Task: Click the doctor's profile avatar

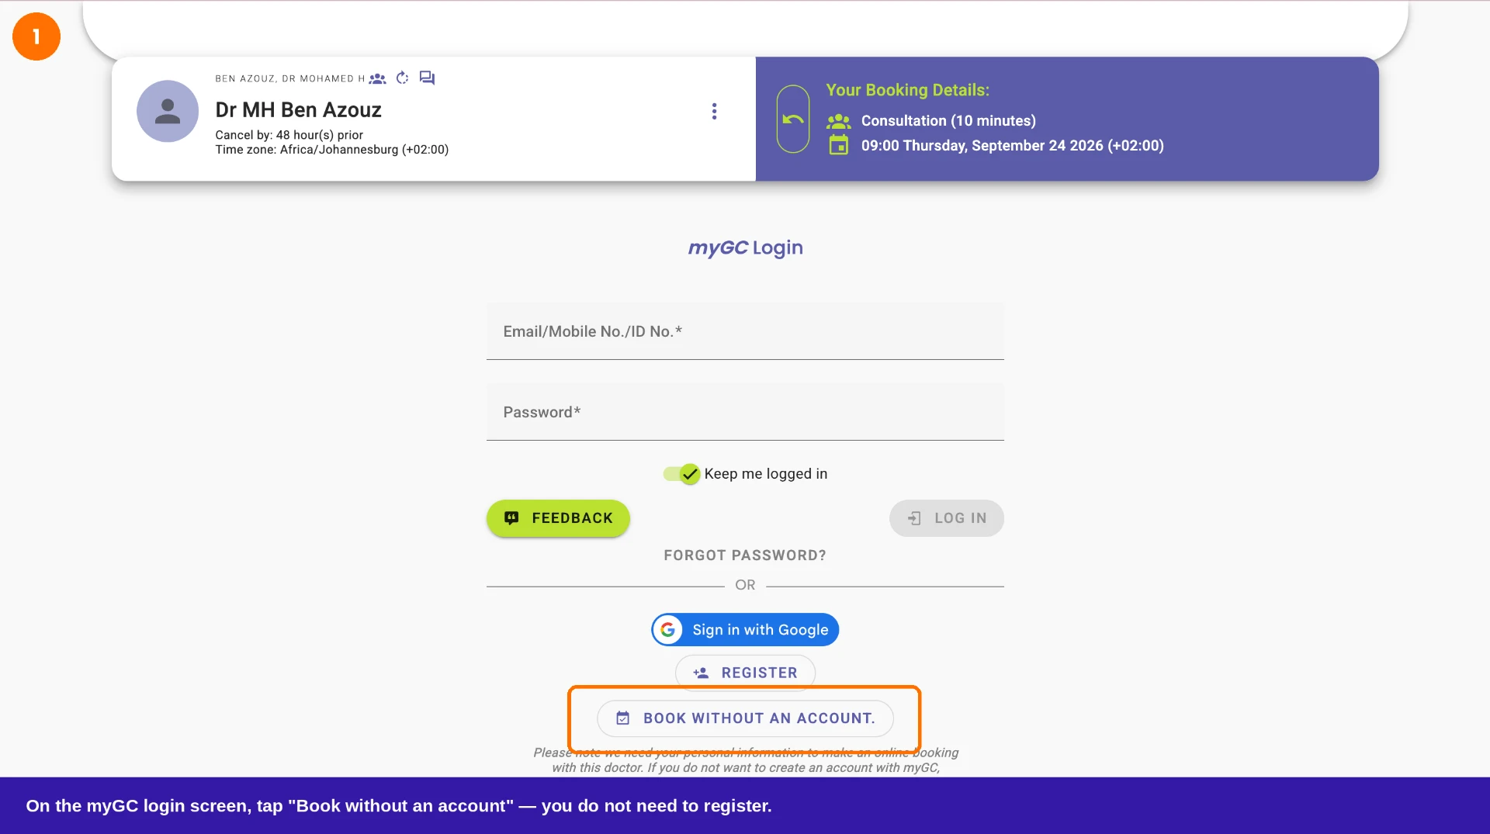Action: (168, 111)
